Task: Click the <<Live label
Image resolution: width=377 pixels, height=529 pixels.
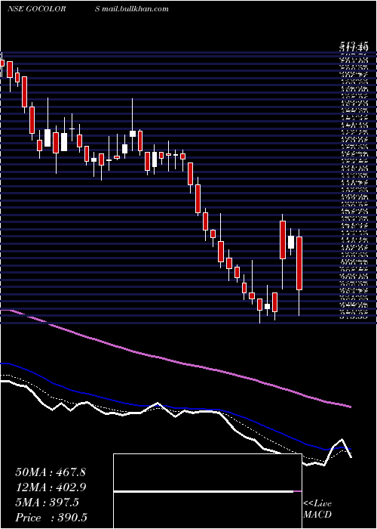Action: [317, 504]
